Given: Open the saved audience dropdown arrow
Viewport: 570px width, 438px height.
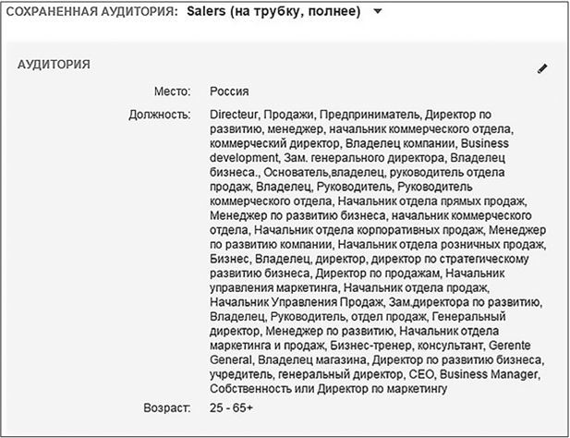Looking at the screenshot, I should (378, 13).
